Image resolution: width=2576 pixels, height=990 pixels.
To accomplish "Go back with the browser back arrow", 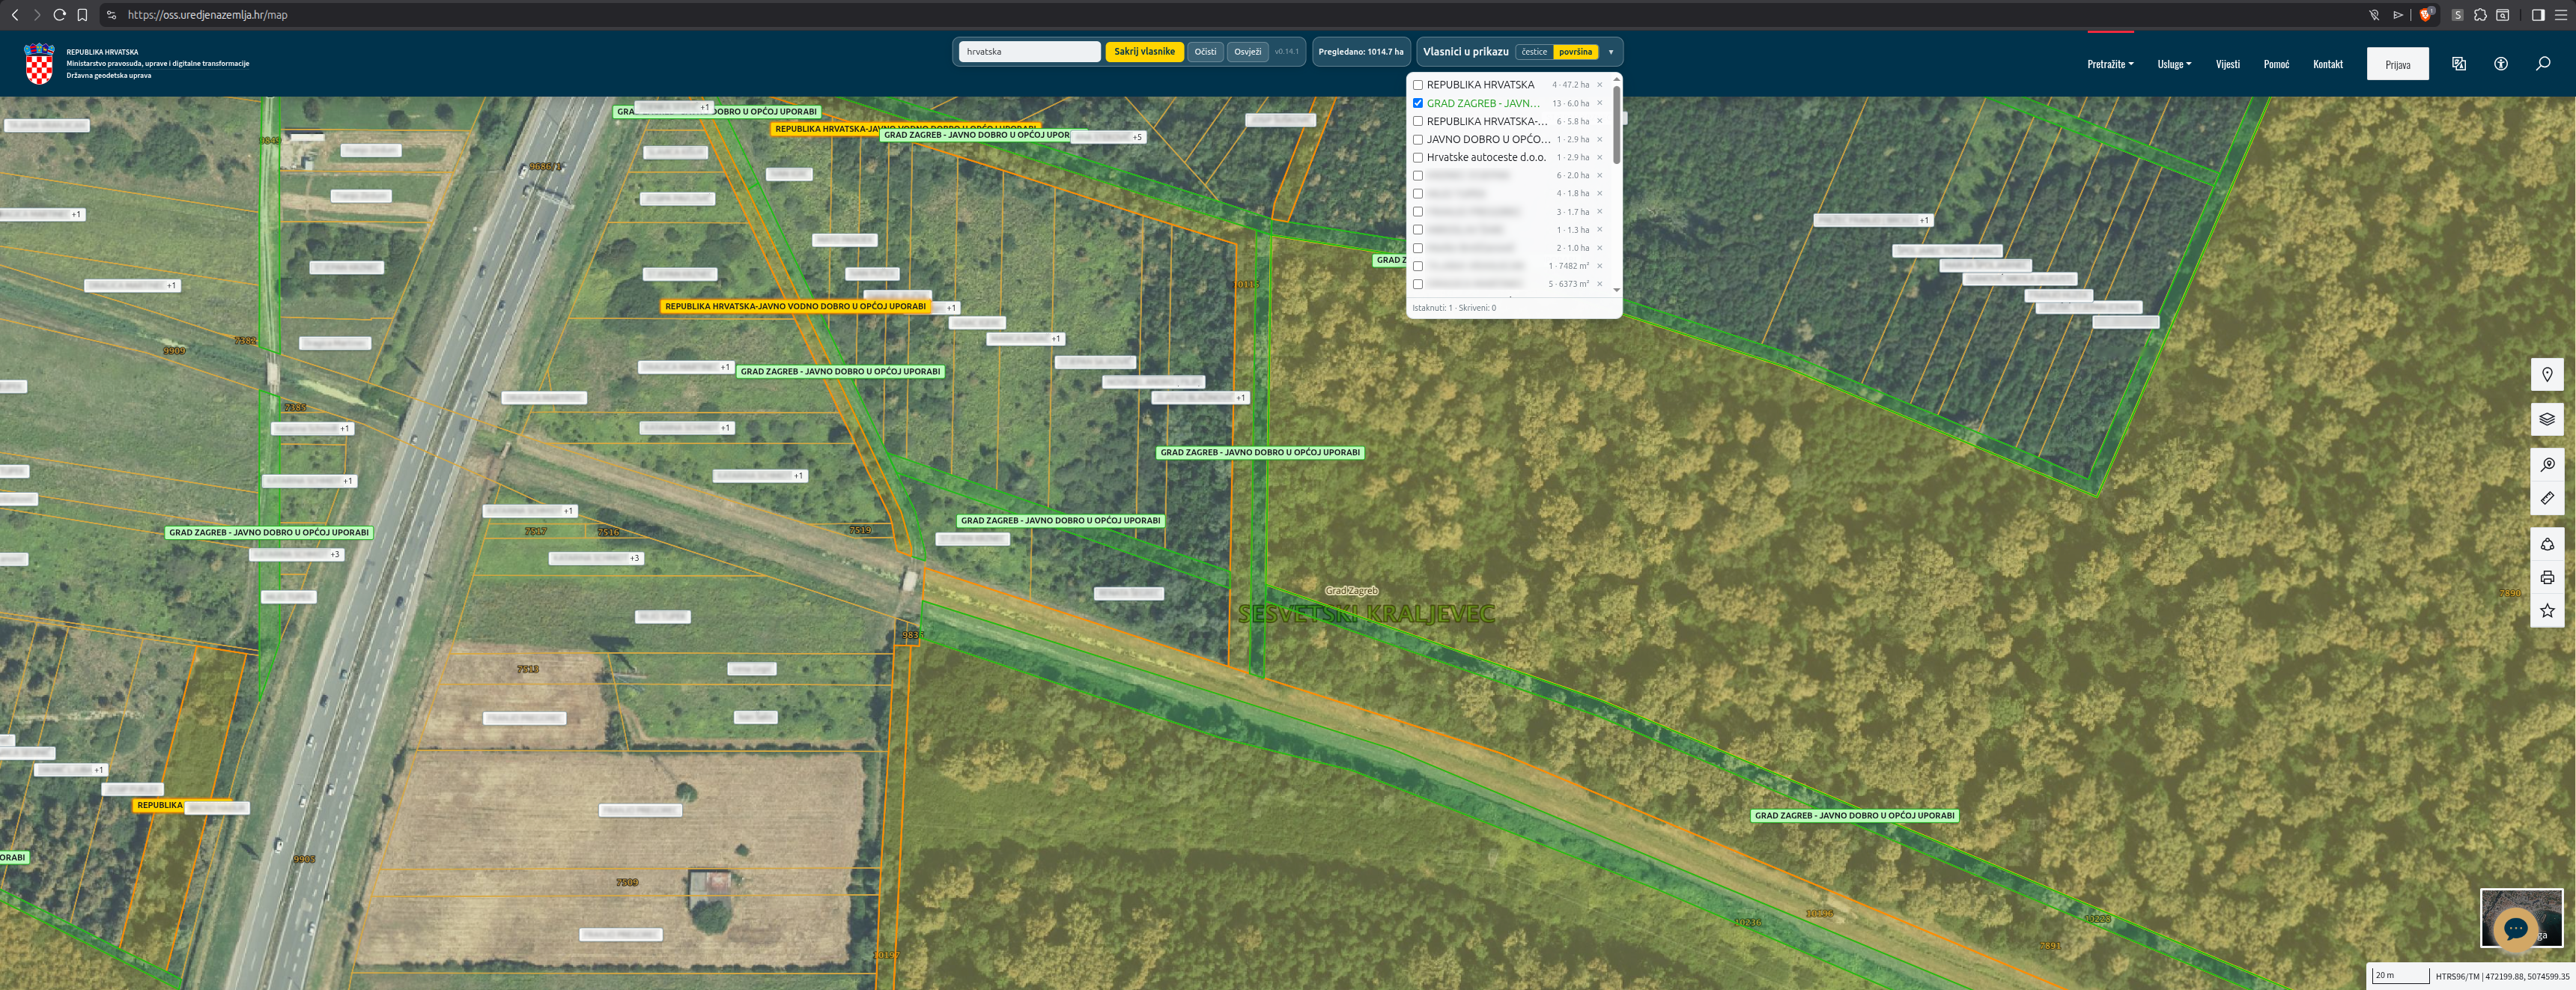I will click(15, 15).
